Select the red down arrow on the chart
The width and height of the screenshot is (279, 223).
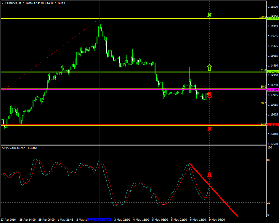[209, 95]
